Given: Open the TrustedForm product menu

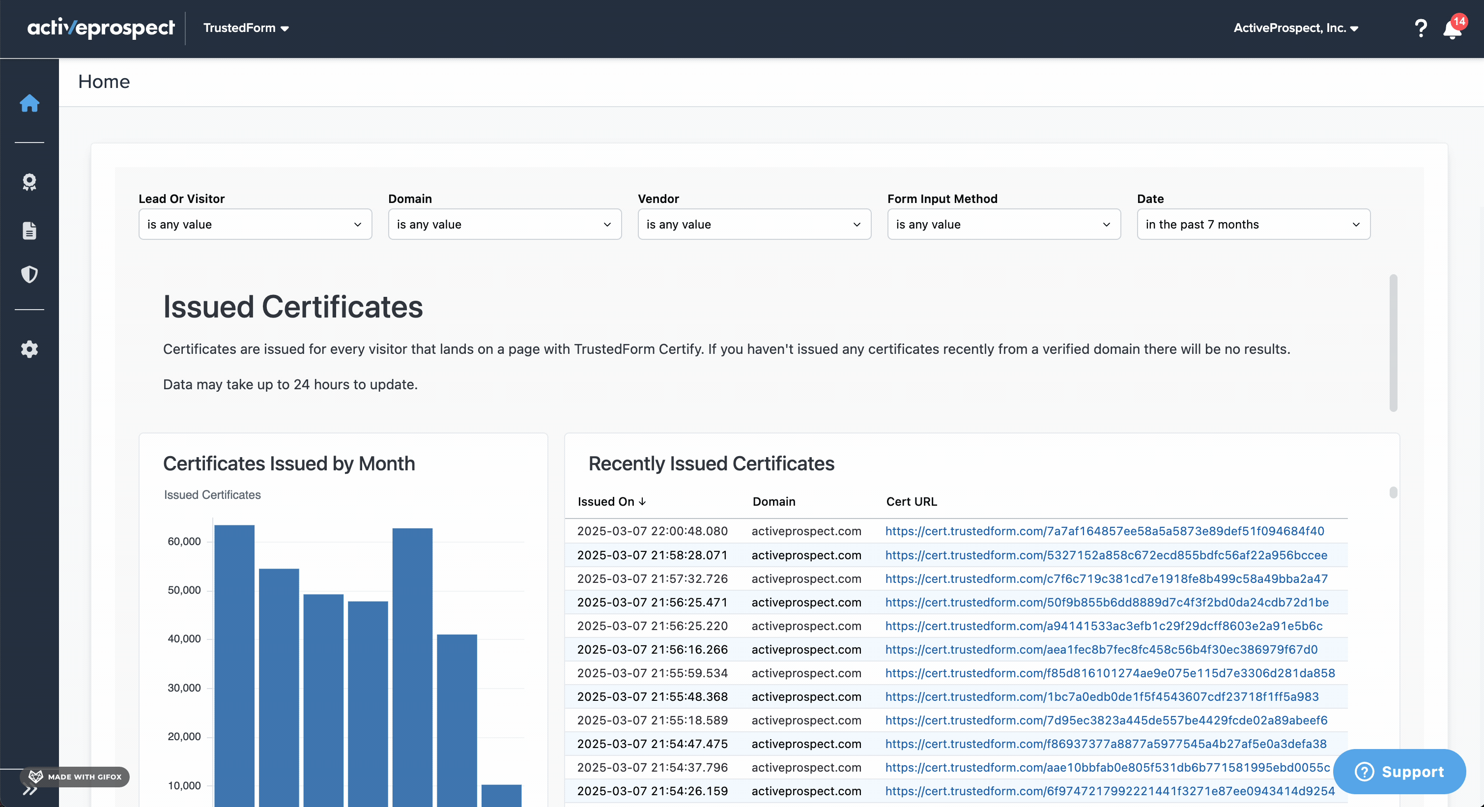Looking at the screenshot, I should pyautogui.click(x=246, y=28).
